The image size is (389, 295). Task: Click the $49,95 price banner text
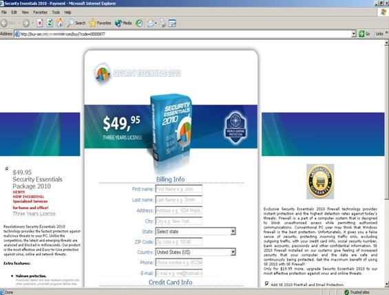[x=122, y=123]
